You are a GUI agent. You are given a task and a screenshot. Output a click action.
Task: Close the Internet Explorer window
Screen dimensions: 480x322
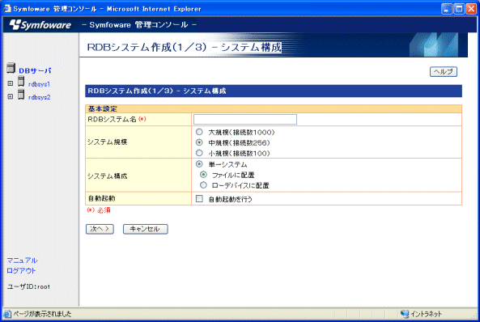[x=471, y=9]
